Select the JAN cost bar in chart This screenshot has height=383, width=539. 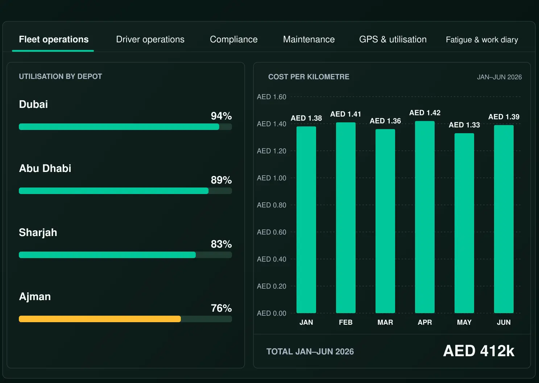coord(306,220)
